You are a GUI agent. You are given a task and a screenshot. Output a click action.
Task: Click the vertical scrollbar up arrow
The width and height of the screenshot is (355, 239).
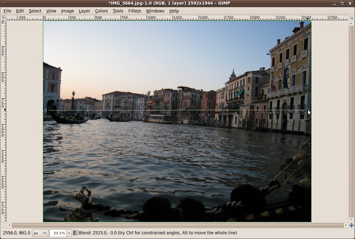pos(351,23)
